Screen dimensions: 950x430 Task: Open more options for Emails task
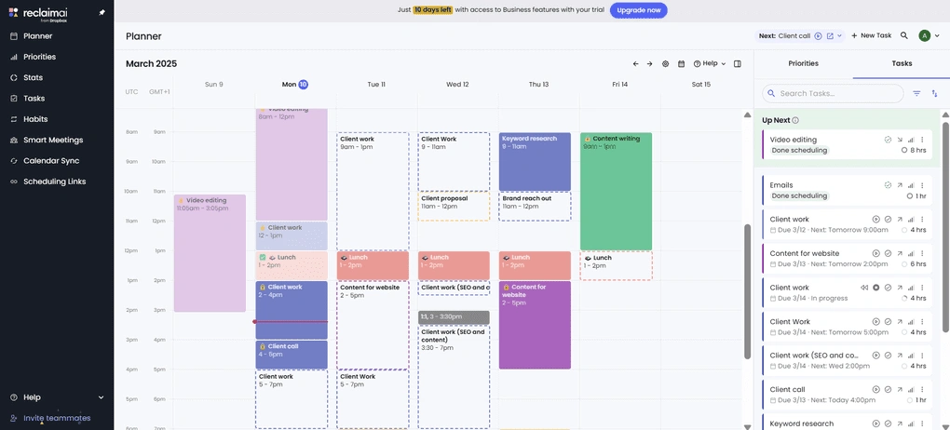[922, 184]
